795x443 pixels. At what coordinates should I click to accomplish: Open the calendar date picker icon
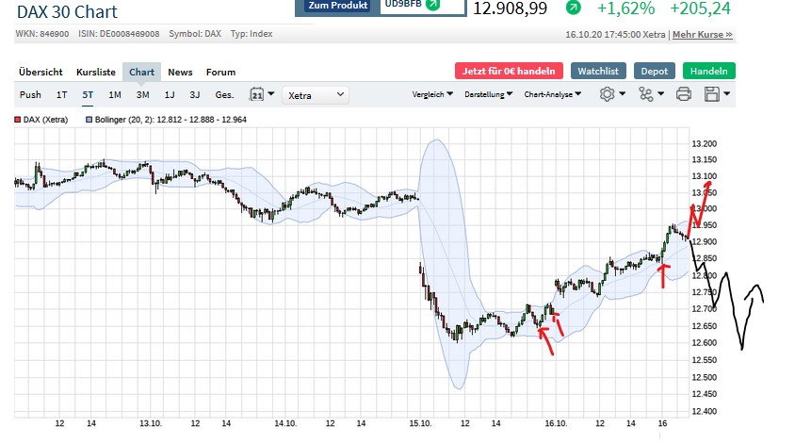pyautogui.click(x=256, y=94)
